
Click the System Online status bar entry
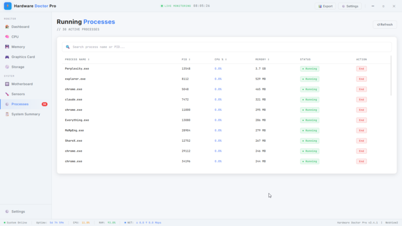point(15,223)
